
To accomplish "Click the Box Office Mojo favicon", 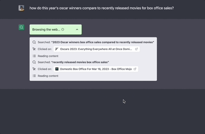I will click(57, 69).
